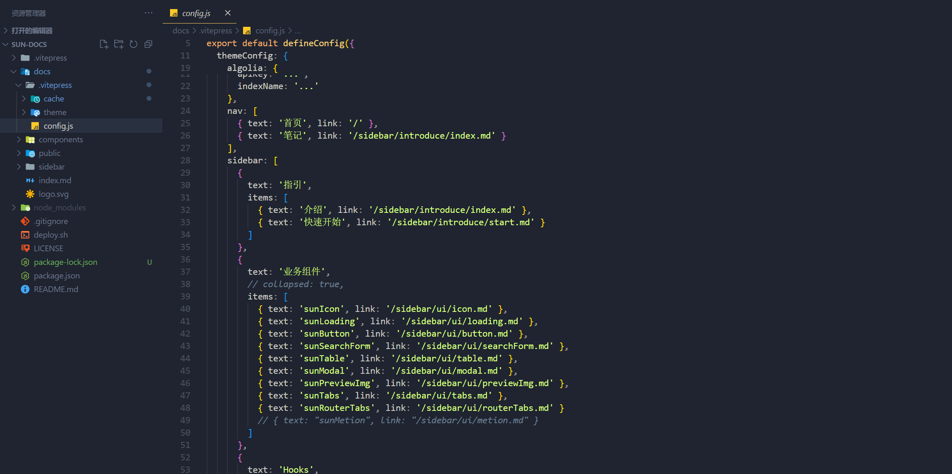Expand the theme folder
The image size is (952, 474).
coord(24,112)
